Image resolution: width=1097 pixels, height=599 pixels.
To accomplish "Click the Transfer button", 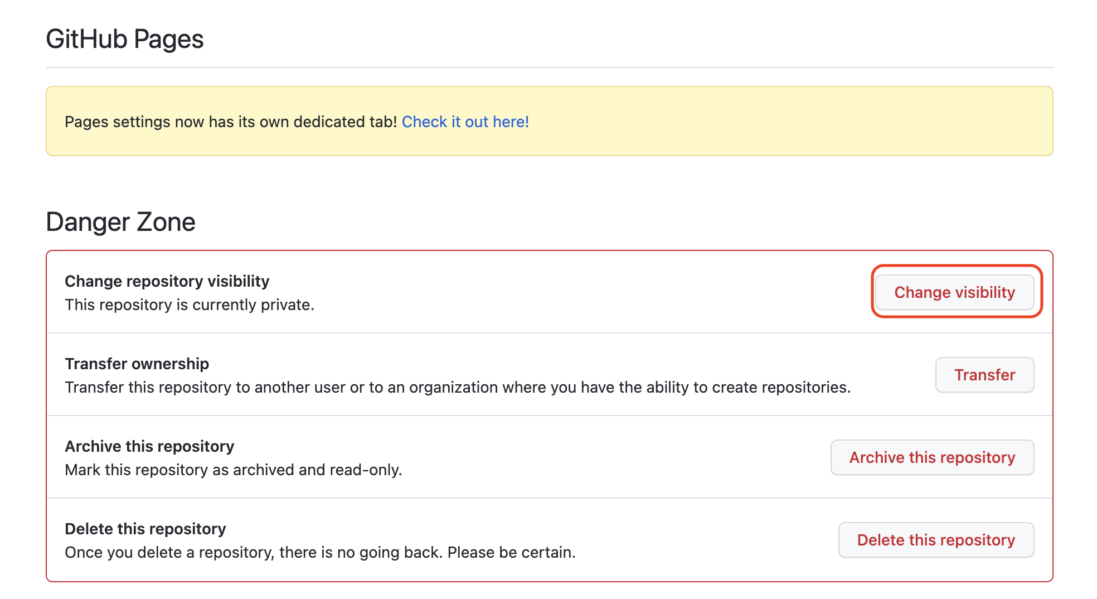I will 984,375.
